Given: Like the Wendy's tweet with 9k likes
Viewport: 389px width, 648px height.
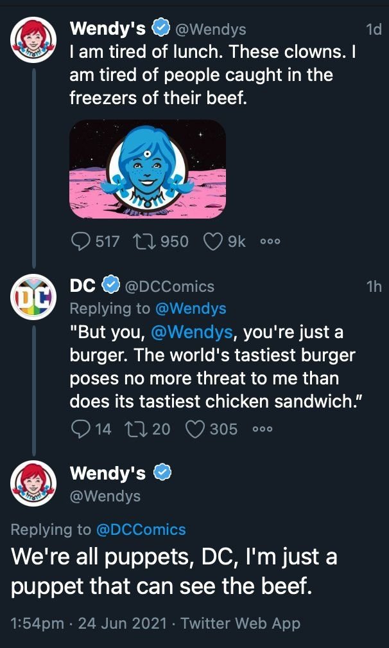Looking at the screenshot, I should 212,241.
